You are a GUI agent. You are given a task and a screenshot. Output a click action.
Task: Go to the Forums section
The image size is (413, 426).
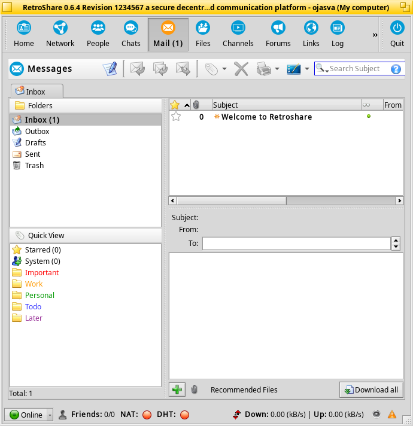(278, 35)
